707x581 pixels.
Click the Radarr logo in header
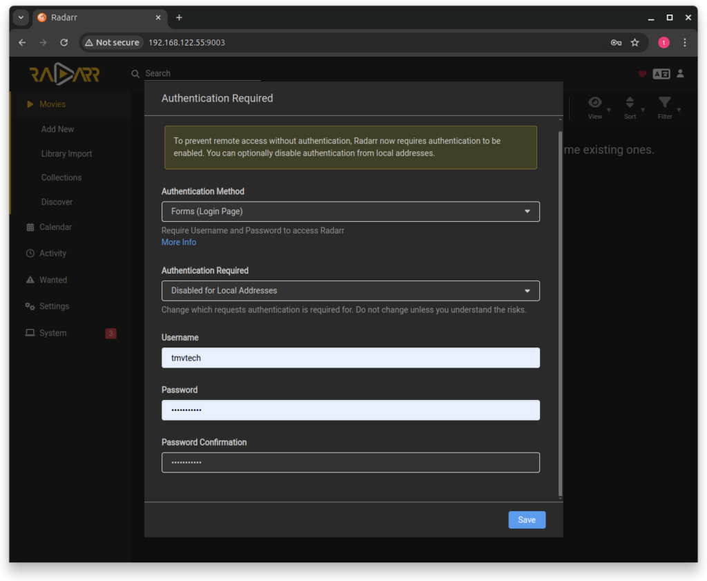click(64, 74)
